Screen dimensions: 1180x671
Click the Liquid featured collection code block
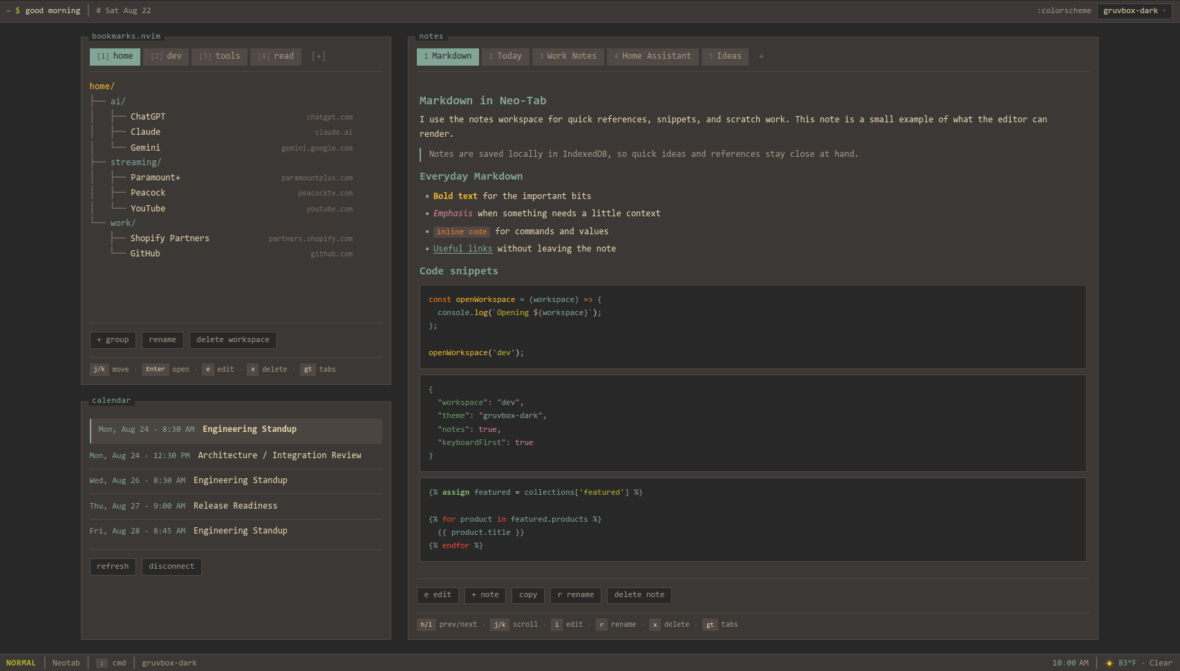pos(753,520)
